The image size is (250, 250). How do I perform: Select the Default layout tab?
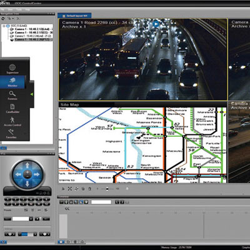click(74, 16)
